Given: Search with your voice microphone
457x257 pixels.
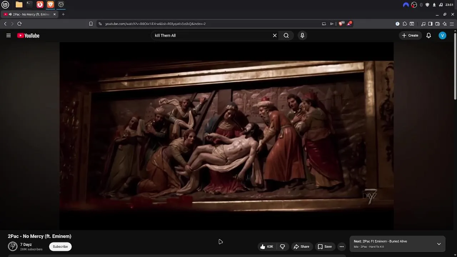Looking at the screenshot, I should [x=302, y=35].
